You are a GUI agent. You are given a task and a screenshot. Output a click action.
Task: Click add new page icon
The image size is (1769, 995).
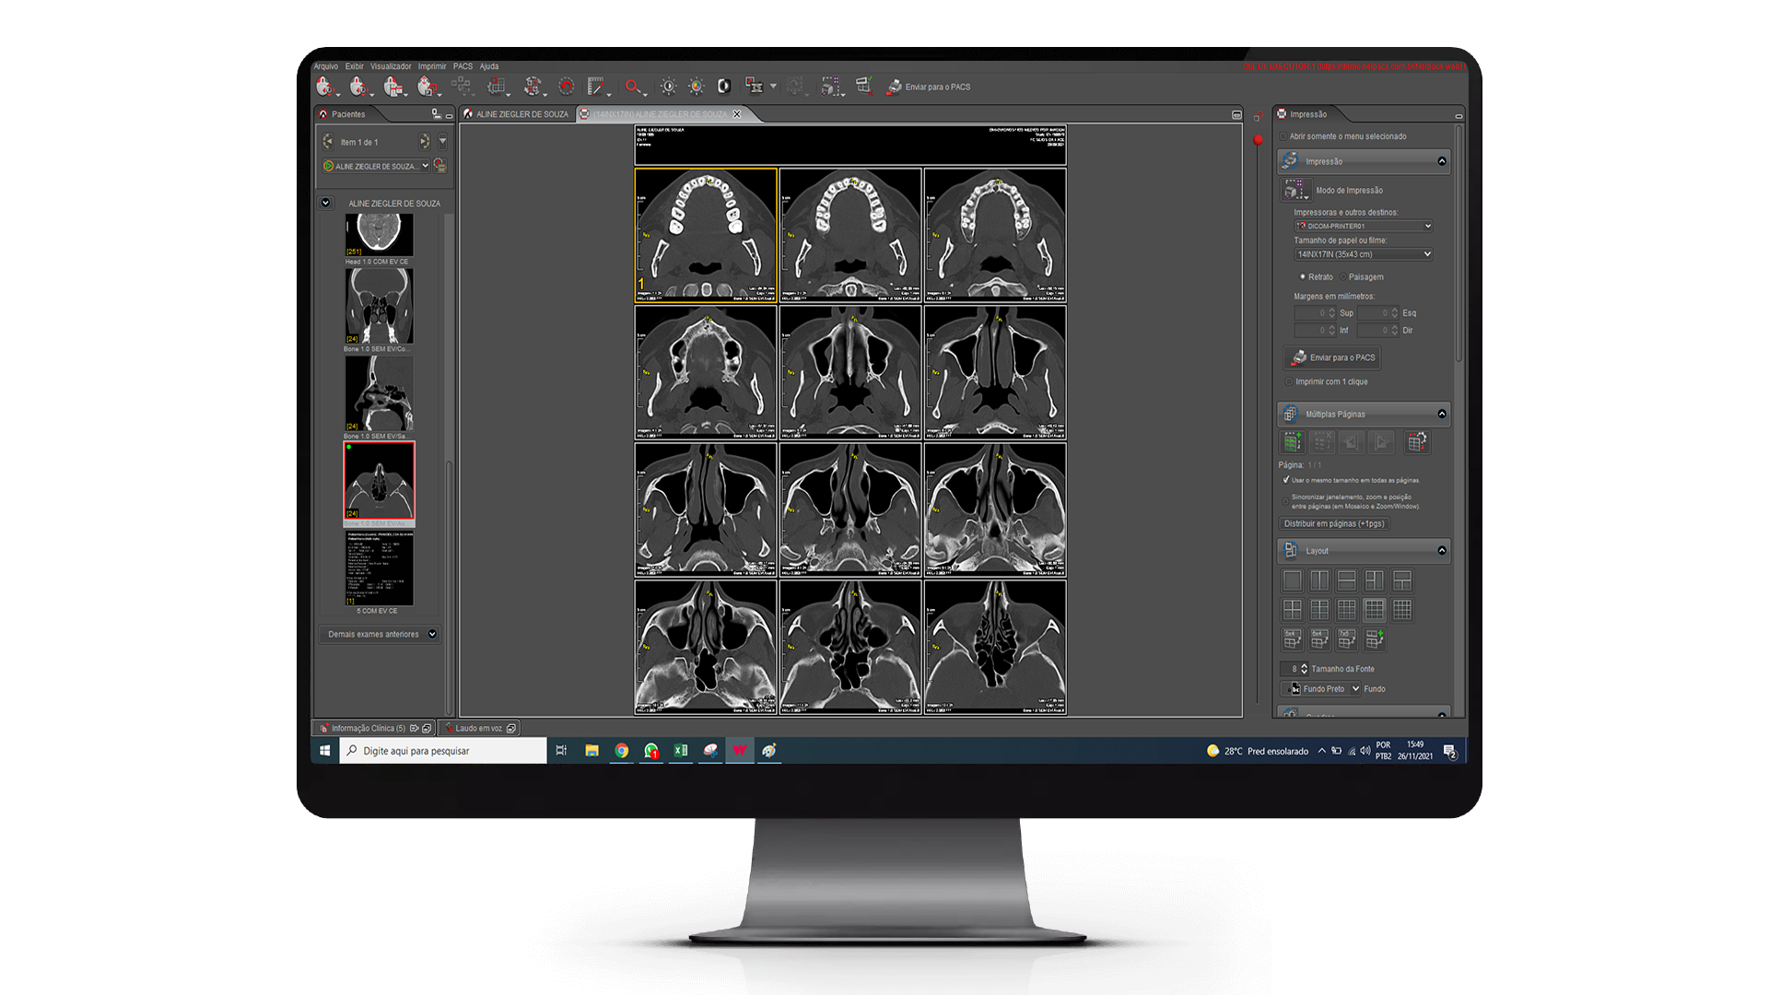tap(1293, 442)
